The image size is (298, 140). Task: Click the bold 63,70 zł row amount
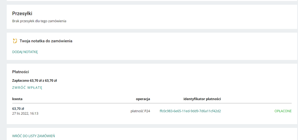point(18,109)
